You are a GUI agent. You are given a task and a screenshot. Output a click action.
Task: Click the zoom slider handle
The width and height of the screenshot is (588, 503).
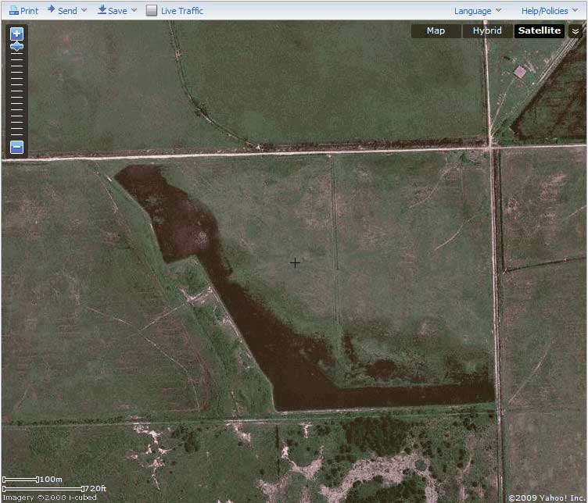16,46
